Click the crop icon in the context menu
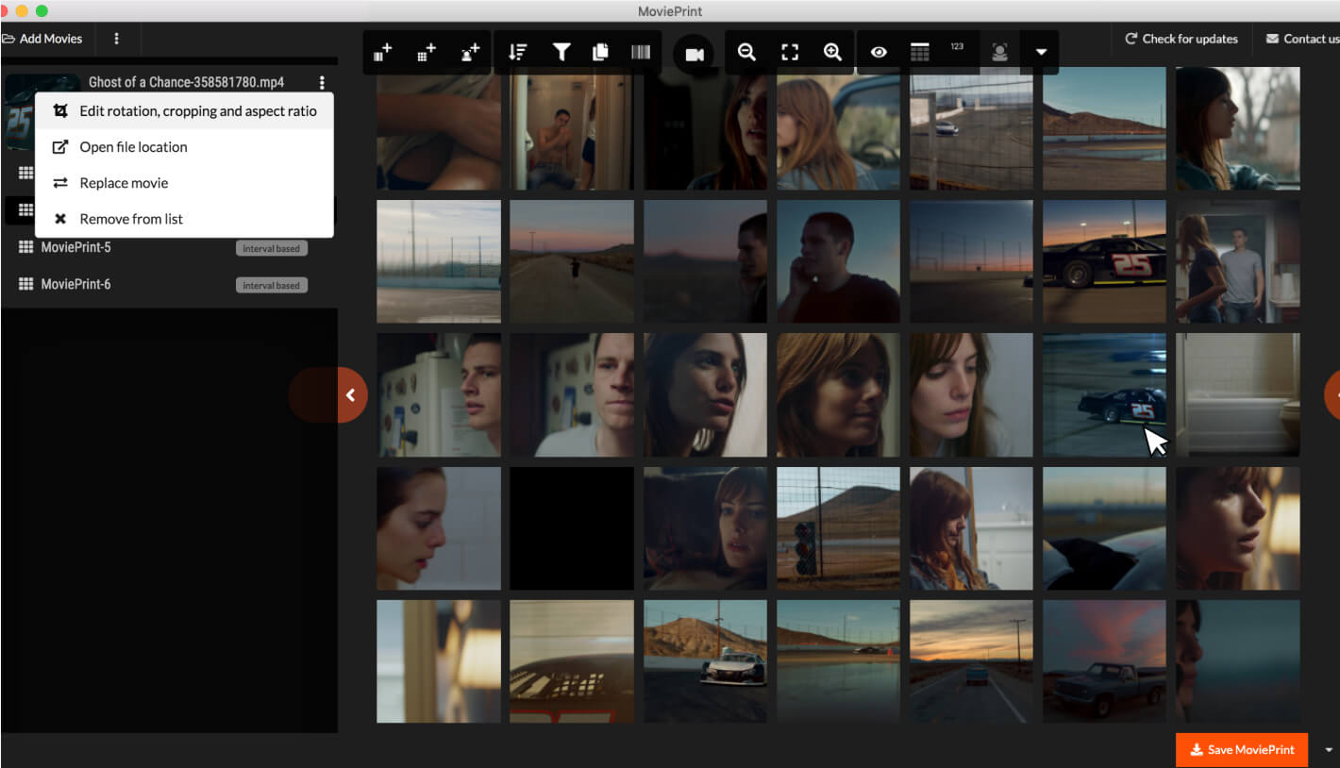Viewport: 1340px width, 768px height. pos(60,111)
